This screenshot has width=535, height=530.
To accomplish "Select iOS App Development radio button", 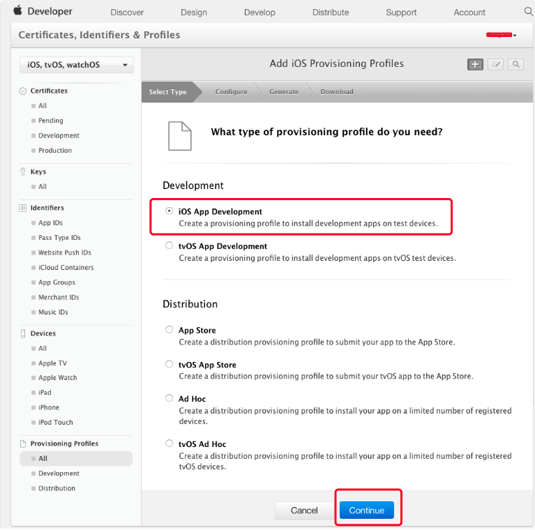I will point(169,211).
